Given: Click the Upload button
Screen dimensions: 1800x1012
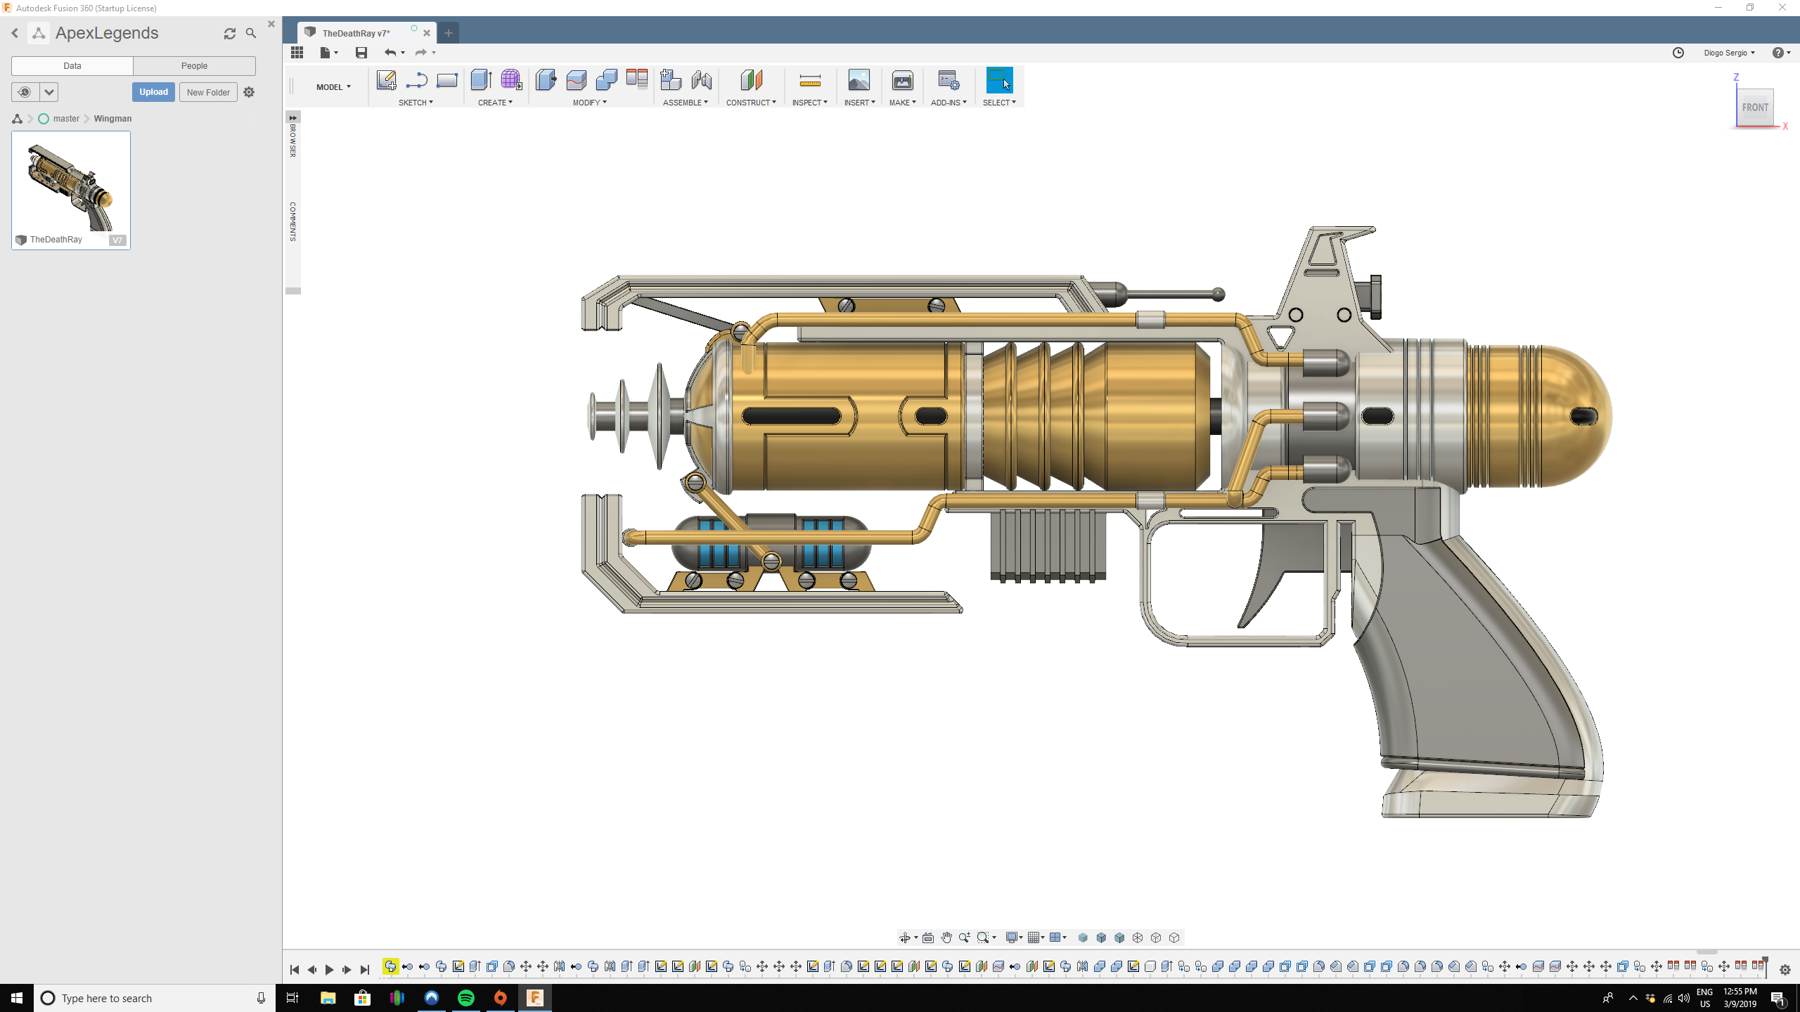Looking at the screenshot, I should tap(153, 92).
